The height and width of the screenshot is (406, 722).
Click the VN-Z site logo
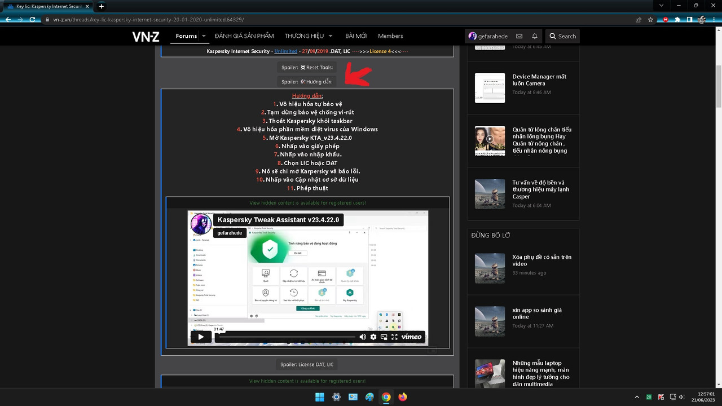146,36
